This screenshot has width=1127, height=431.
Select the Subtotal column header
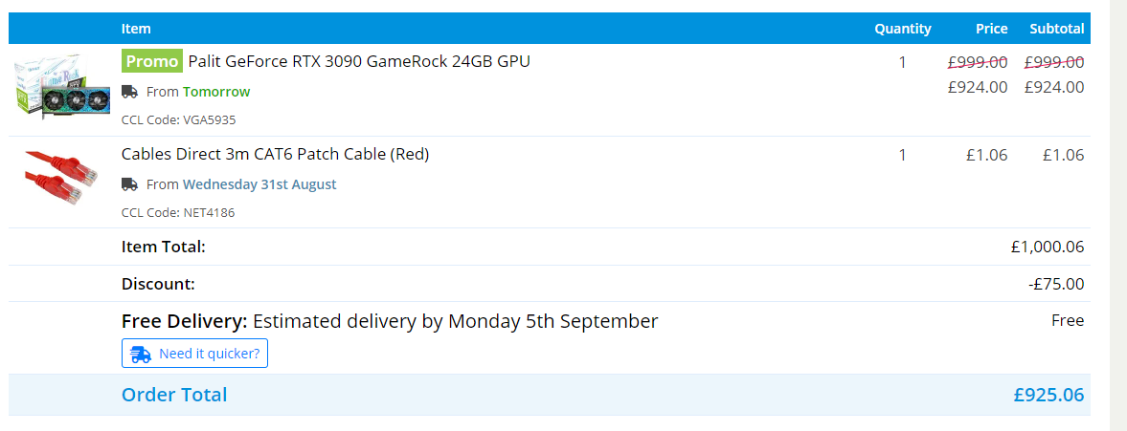pos(1056,29)
